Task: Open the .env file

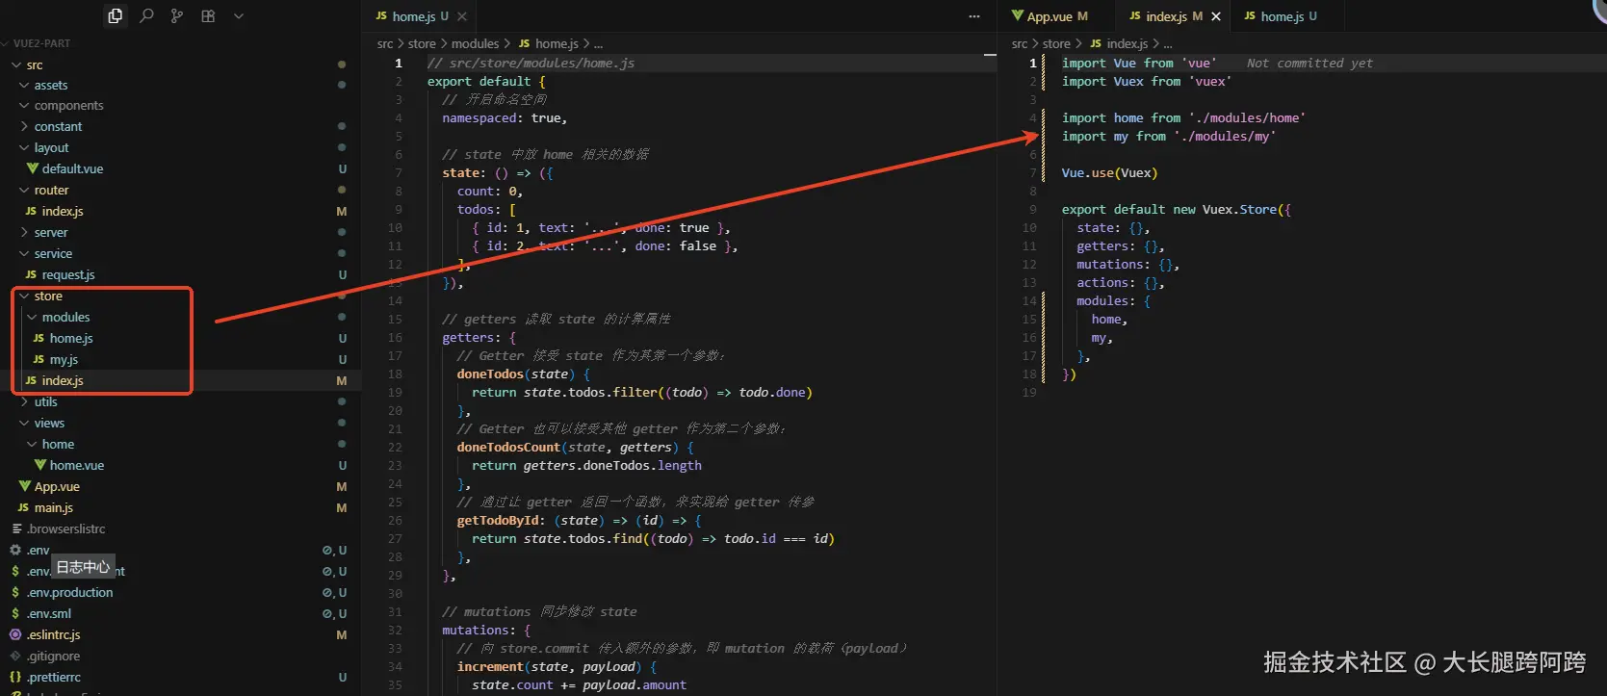Action: point(38,550)
